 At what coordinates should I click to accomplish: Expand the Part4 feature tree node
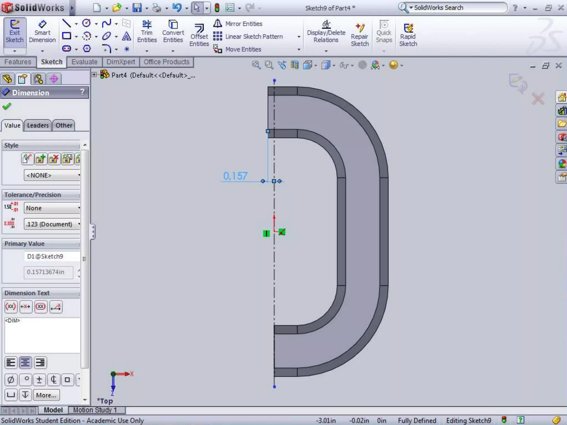pos(94,75)
